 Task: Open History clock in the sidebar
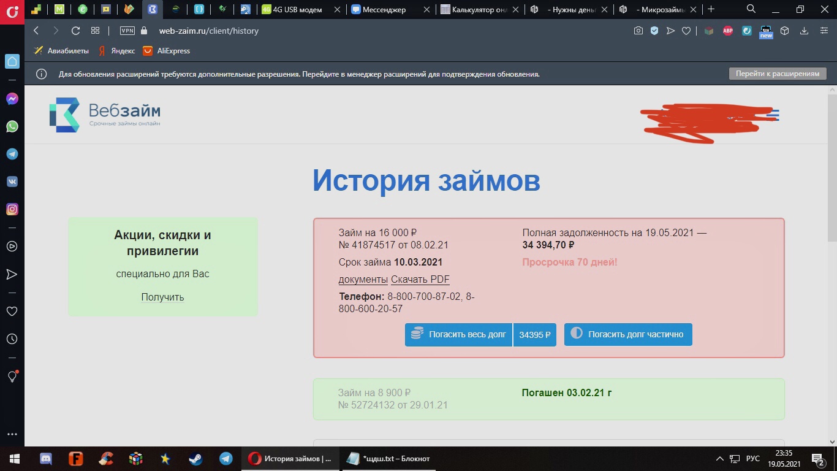tap(12, 339)
